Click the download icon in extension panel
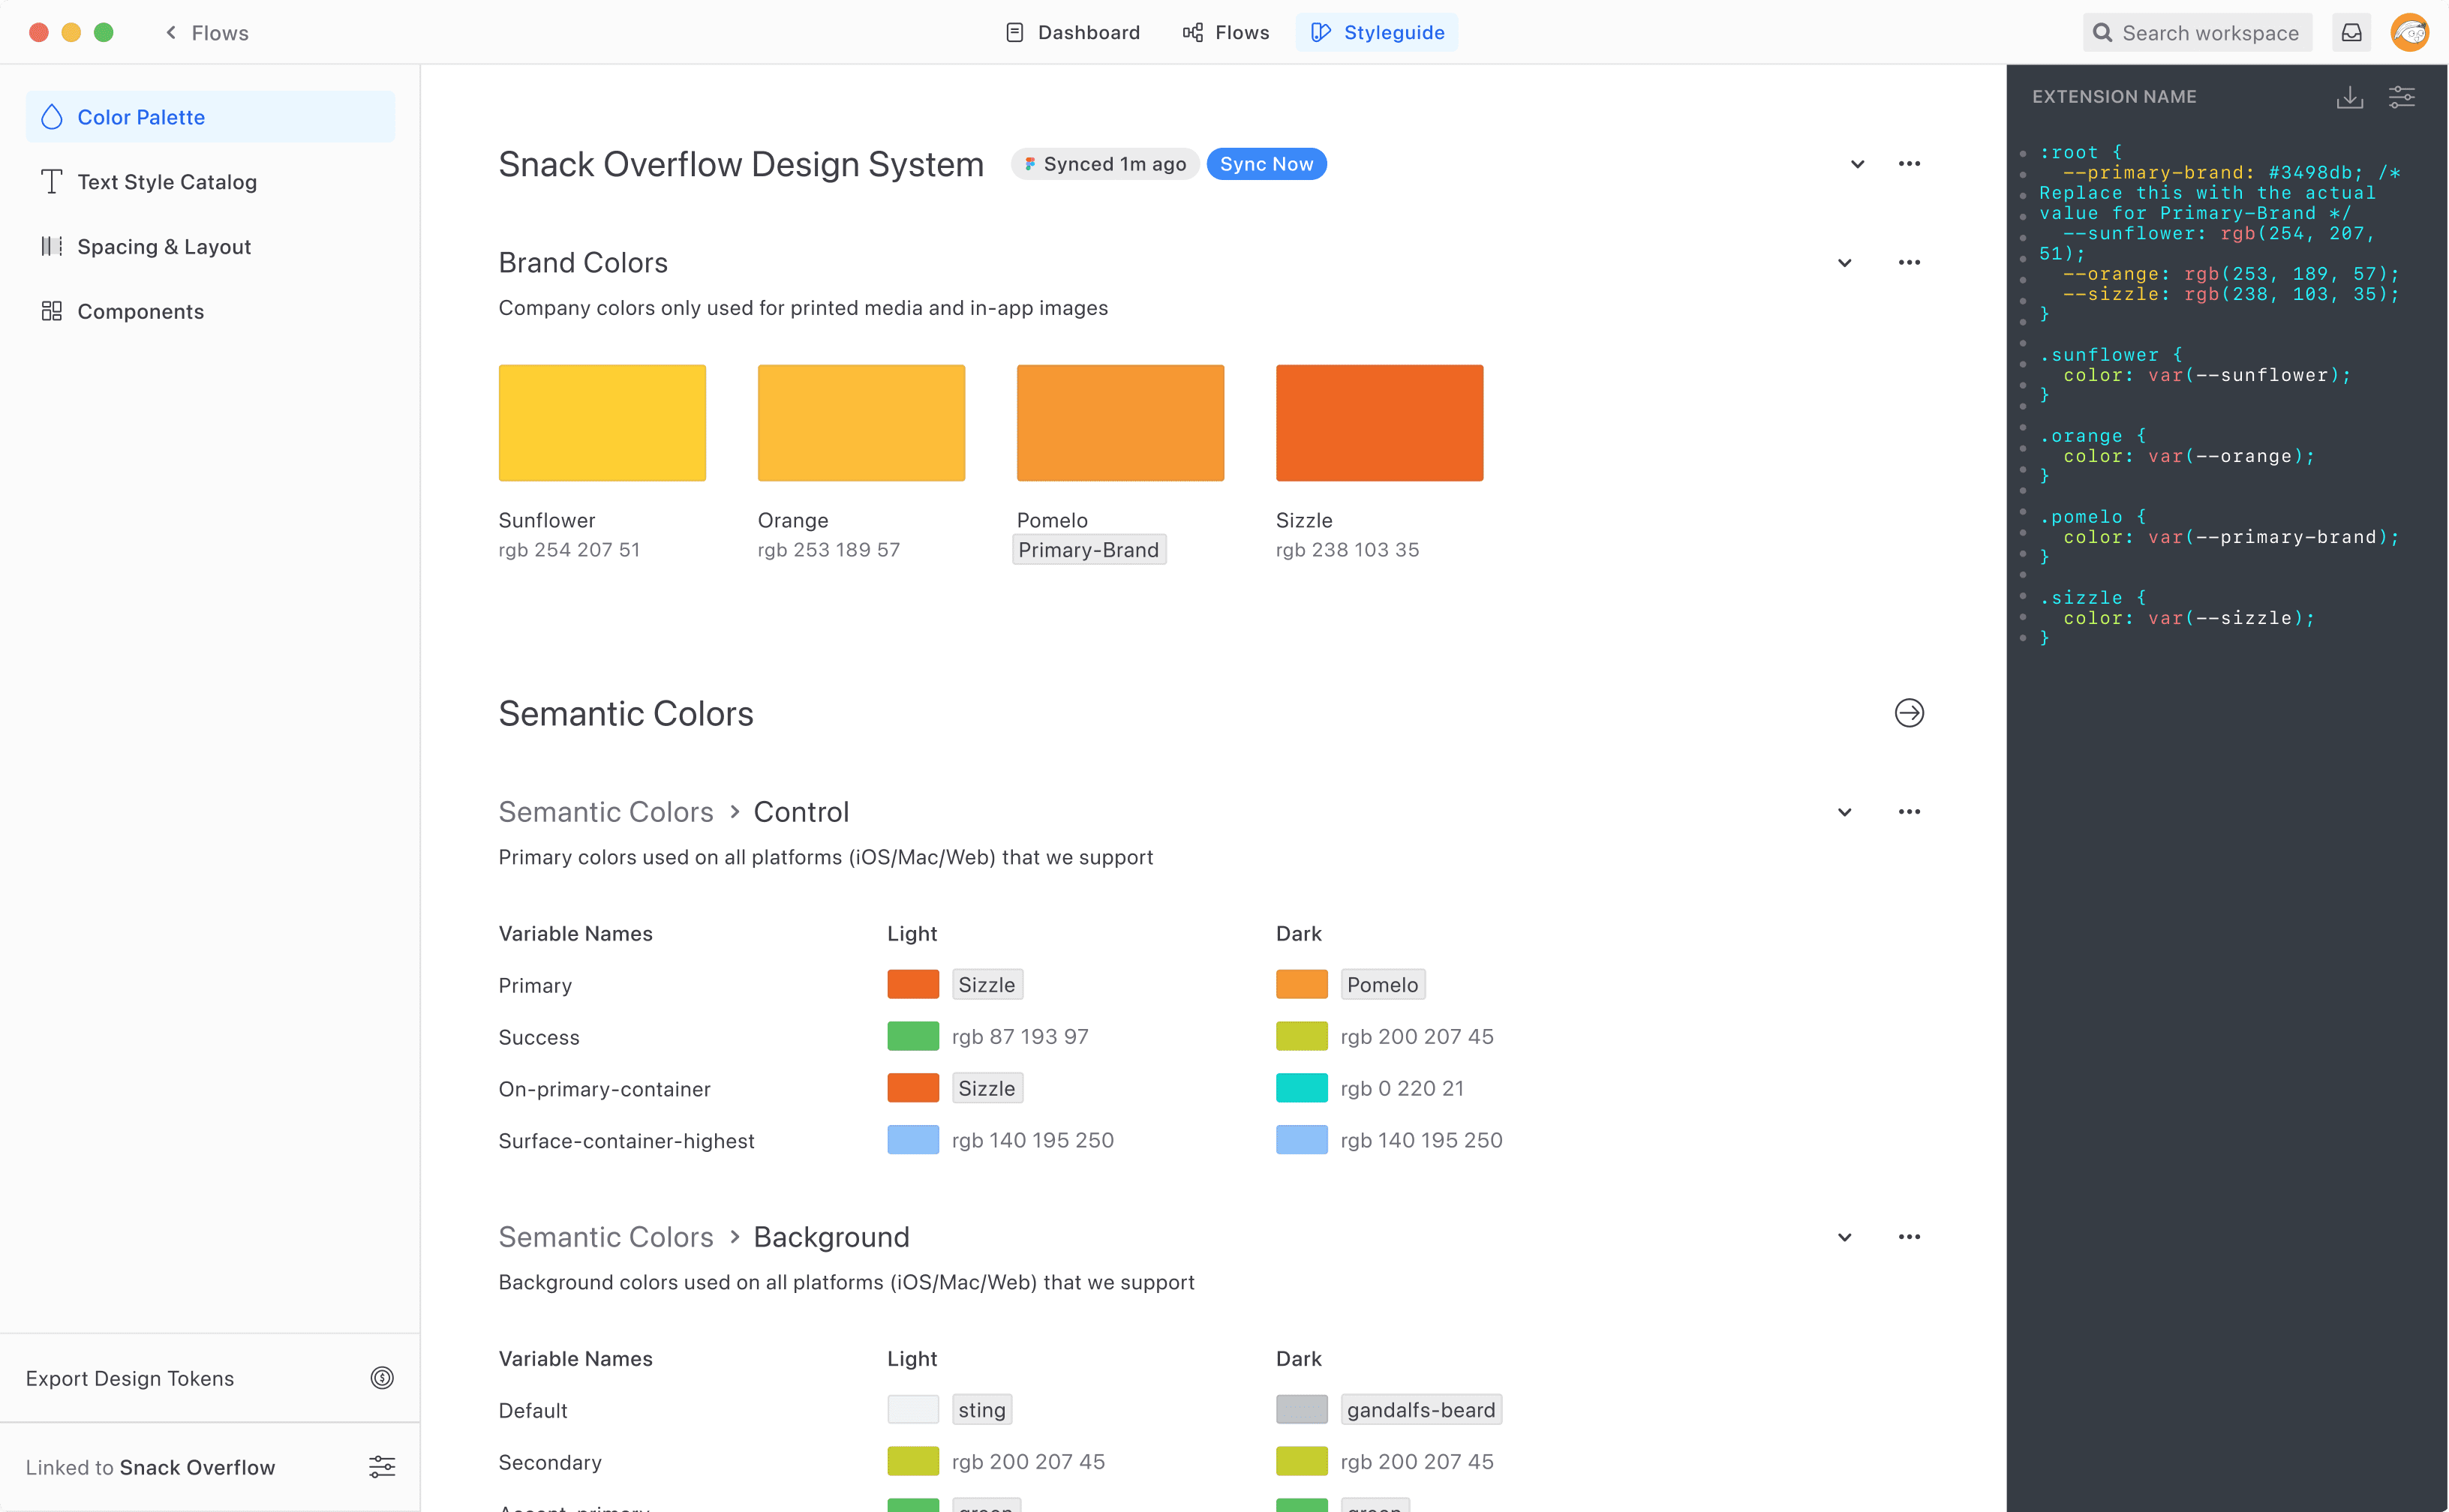The height and width of the screenshot is (1512, 2449). click(x=2349, y=97)
